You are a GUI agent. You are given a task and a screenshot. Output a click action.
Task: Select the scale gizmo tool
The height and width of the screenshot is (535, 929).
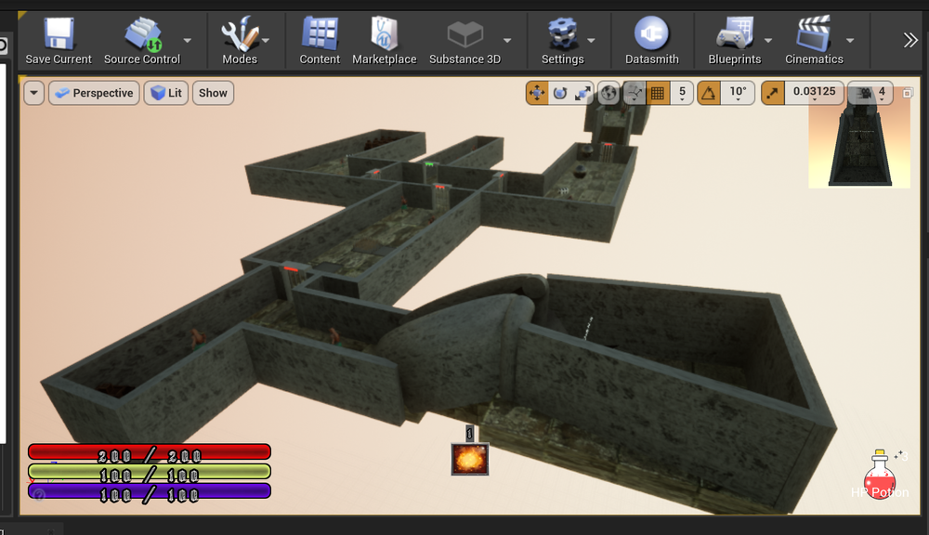point(583,93)
